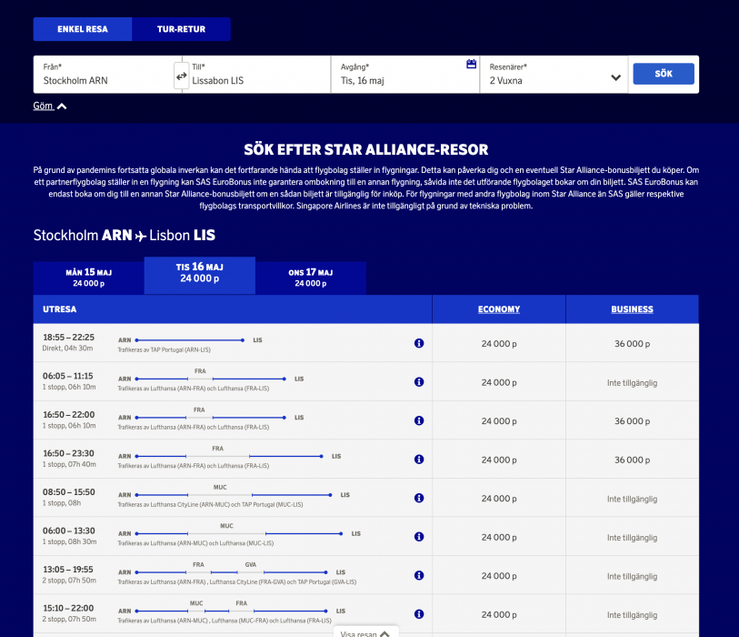The image size is (739, 637).
Task: Select the Mån 15 maj date tab
Action: pyautogui.click(x=88, y=278)
